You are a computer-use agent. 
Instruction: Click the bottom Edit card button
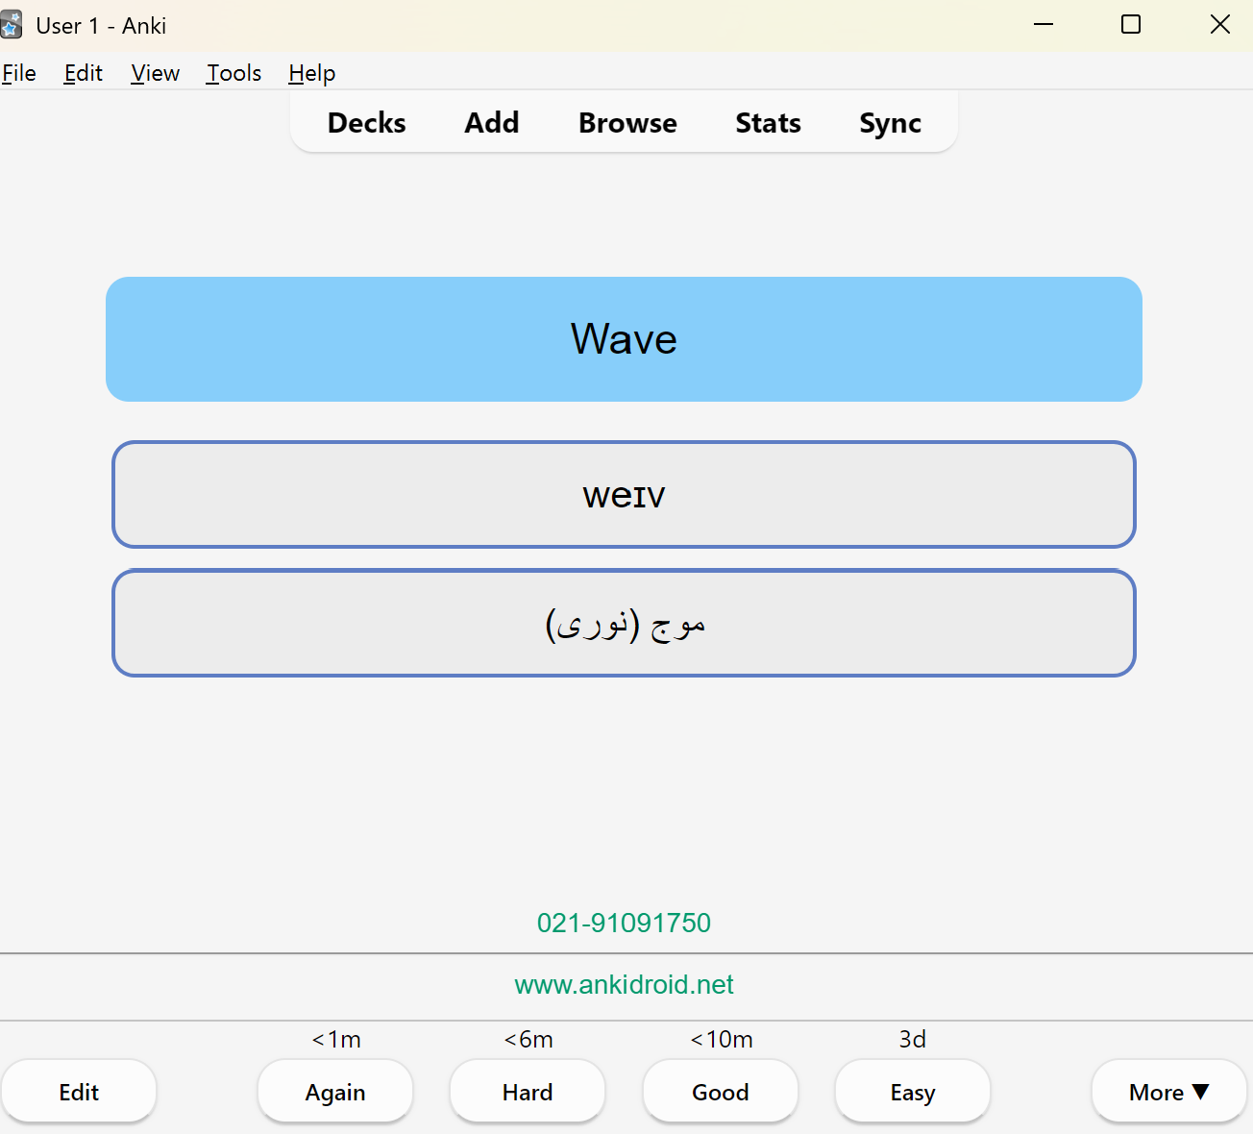click(79, 1092)
